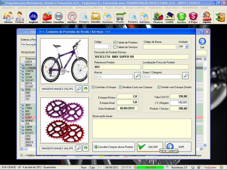
Task: Open the PEDIDO VENDAS menu
Action: pos(114,8)
